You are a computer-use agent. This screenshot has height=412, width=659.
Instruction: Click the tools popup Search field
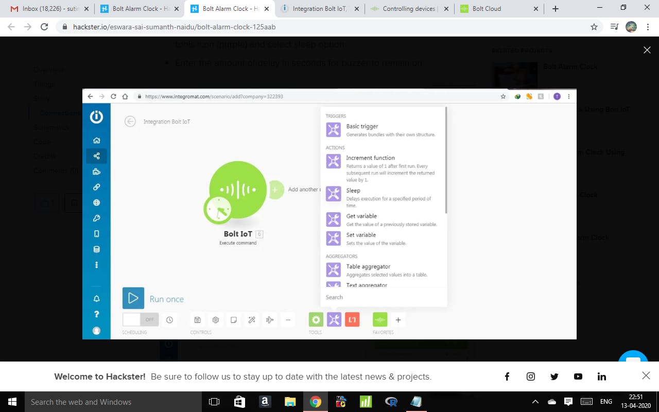tap(384, 297)
